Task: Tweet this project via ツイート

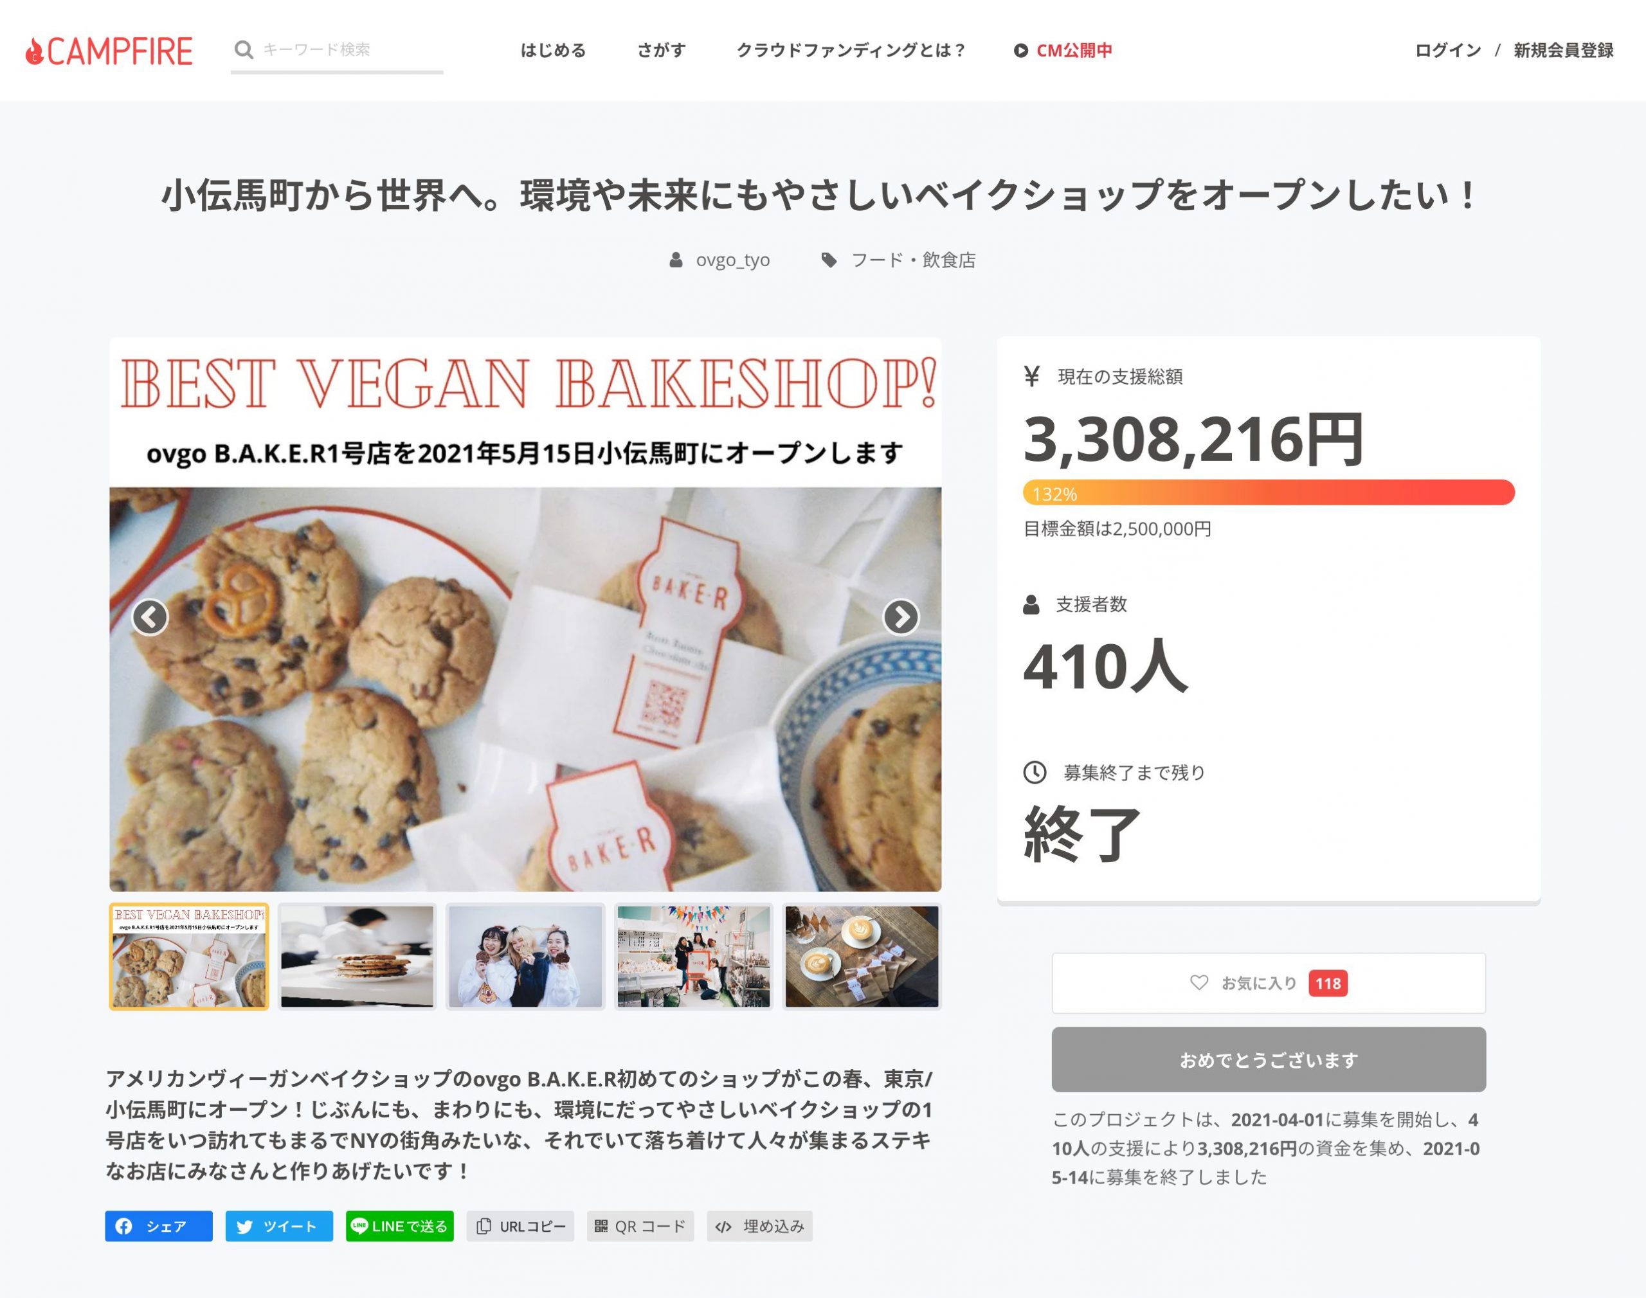Action: point(279,1226)
